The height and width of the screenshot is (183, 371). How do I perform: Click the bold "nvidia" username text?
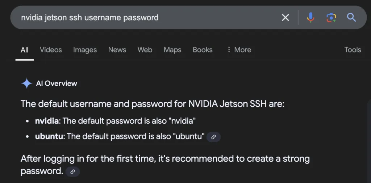47,121
